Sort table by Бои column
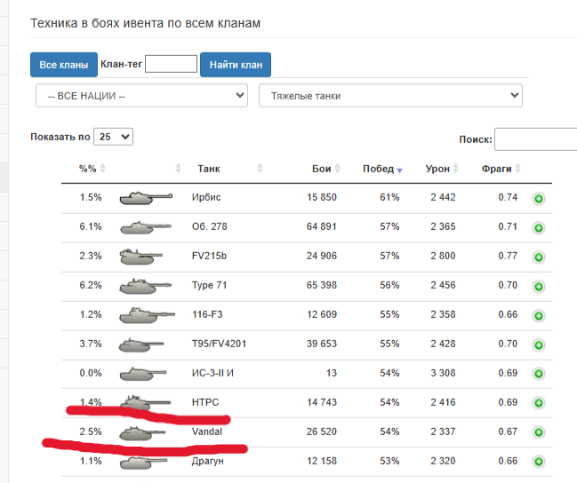577x483 pixels. coord(325,169)
